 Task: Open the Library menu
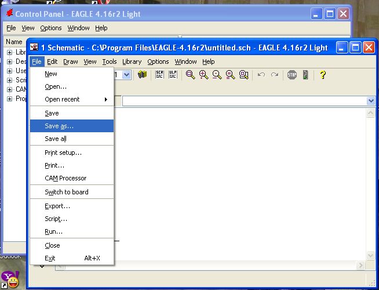132,61
